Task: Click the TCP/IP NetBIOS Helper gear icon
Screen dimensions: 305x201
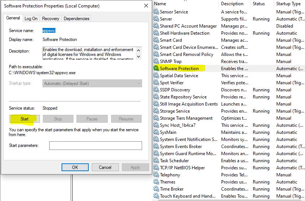Action: pos(156,168)
